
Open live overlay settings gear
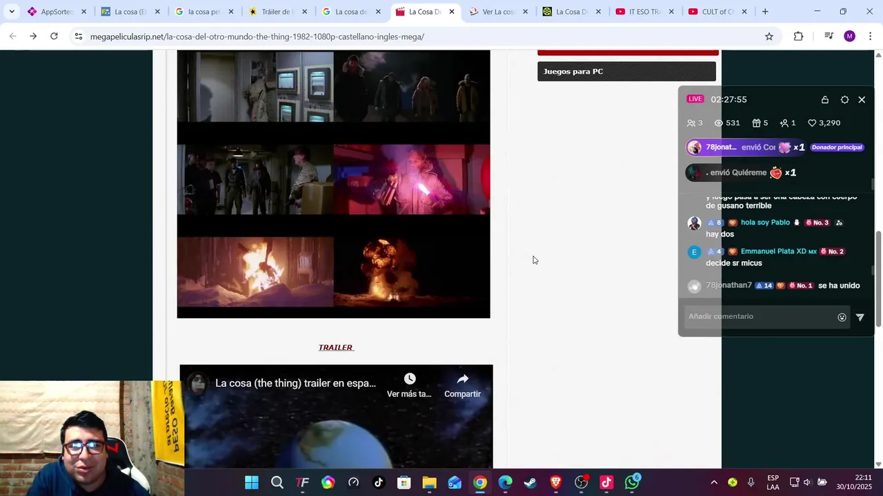pyautogui.click(x=844, y=100)
